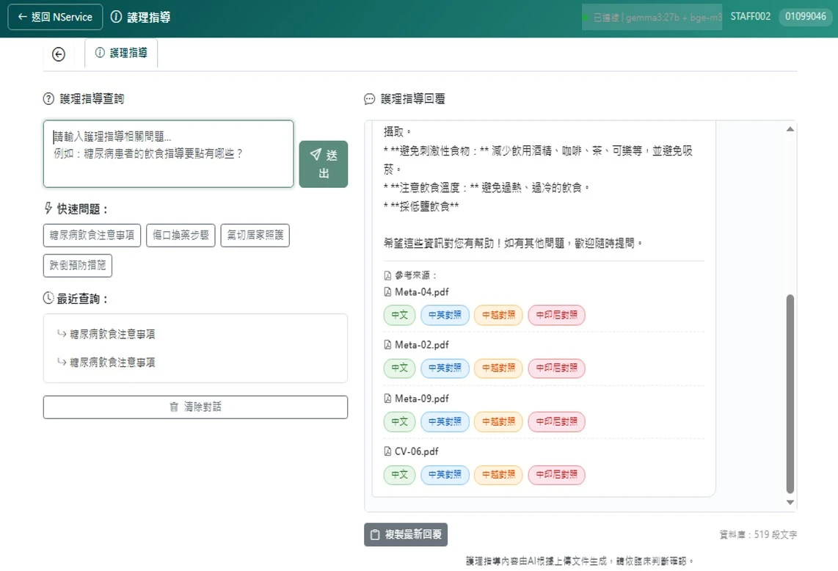Select 中印尼對照 tag under CV-06.pdf
838x571 pixels.
(x=556, y=474)
